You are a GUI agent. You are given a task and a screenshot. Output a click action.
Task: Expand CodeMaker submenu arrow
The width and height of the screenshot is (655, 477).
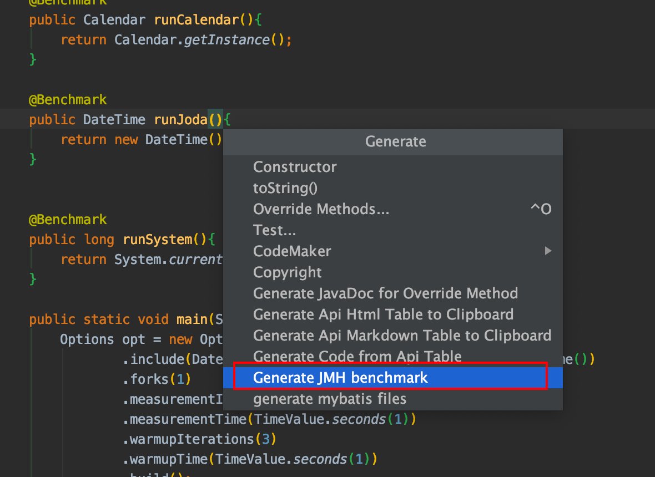coord(548,251)
